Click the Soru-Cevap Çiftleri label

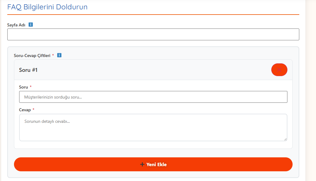pyautogui.click(x=32, y=55)
